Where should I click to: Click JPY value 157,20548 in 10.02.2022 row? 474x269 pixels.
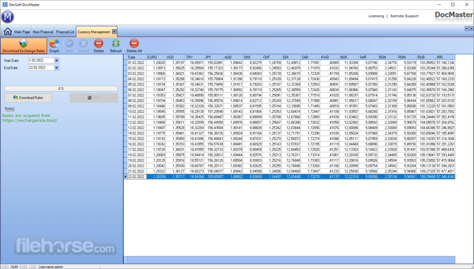214,112
